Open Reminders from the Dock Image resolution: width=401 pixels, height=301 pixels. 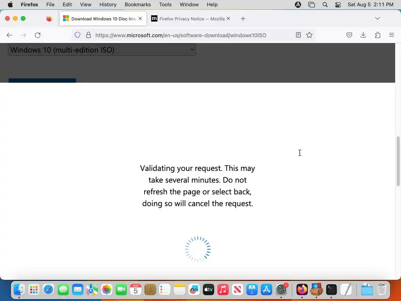click(165, 290)
